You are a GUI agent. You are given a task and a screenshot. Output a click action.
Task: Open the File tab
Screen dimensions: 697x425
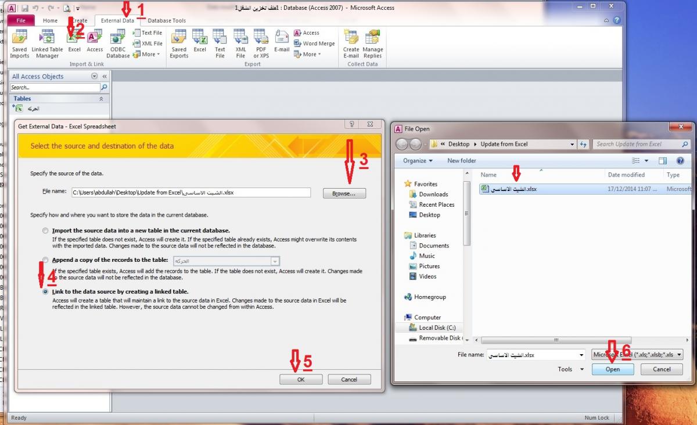tap(21, 20)
